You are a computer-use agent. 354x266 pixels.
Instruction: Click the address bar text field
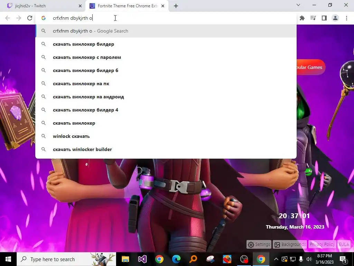(166, 18)
